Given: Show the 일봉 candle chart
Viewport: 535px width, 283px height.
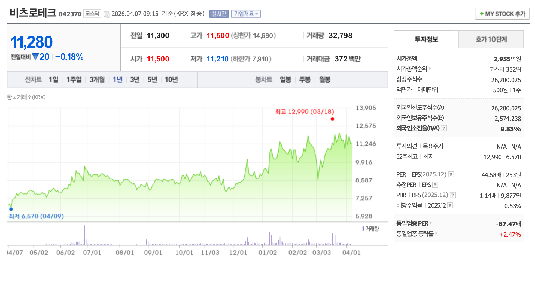Looking at the screenshot, I should pyautogui.click(x=285, y=79).
